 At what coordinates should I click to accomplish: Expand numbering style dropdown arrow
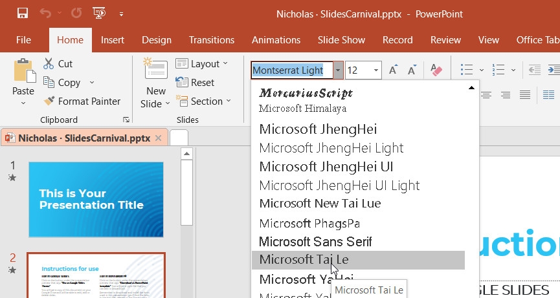[x=513, y=70]
